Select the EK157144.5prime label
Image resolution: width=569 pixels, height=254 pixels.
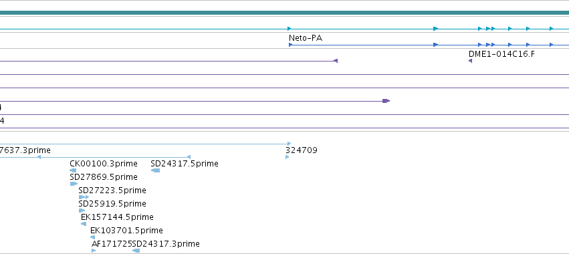(x=117, y=217)
